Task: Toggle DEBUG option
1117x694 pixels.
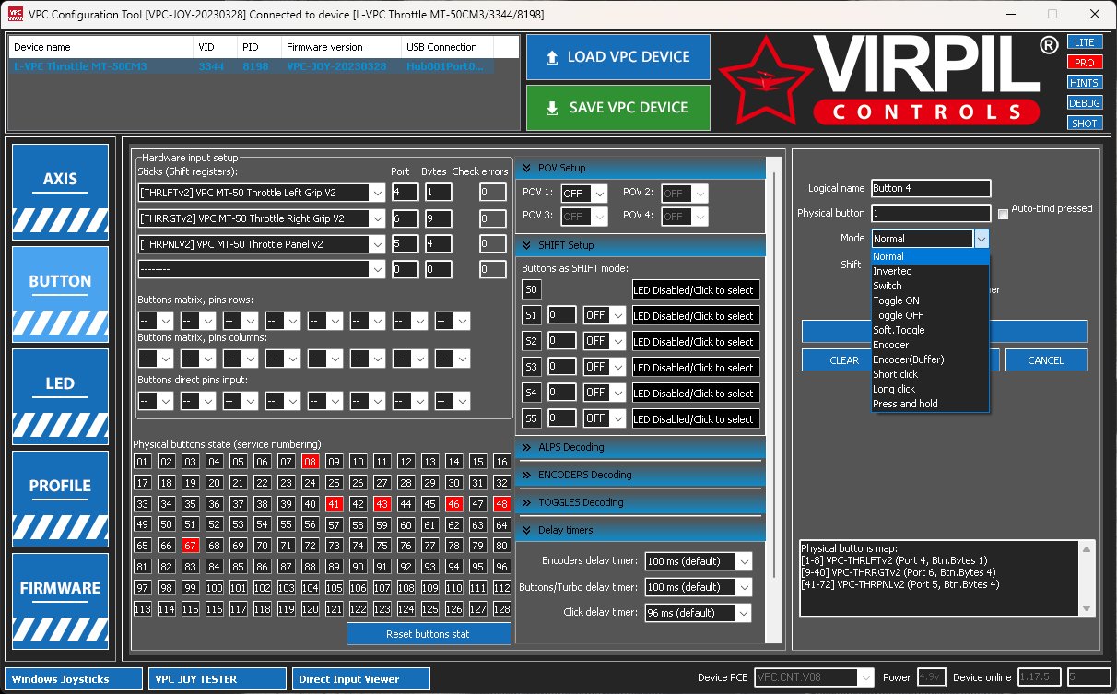Action: pyautogui.click(x=1084, y=103)
